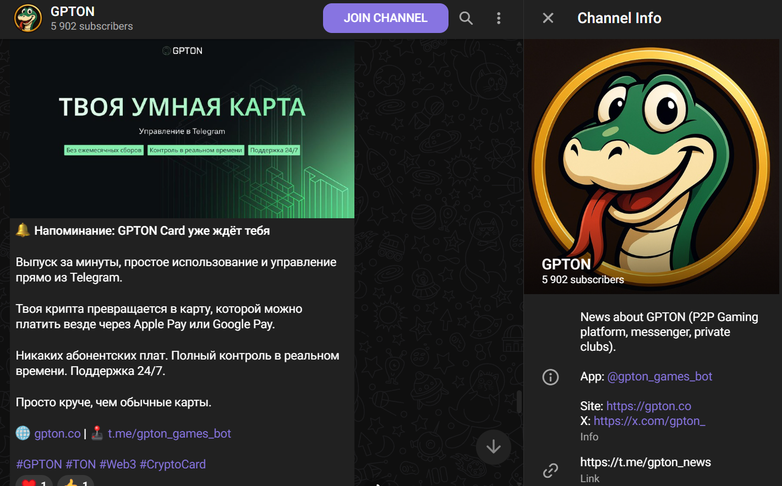The height and width of the screenshot is (486, 782).
Task: Click the 'News about GPTON' description text
Action: [x=669, y=332]
